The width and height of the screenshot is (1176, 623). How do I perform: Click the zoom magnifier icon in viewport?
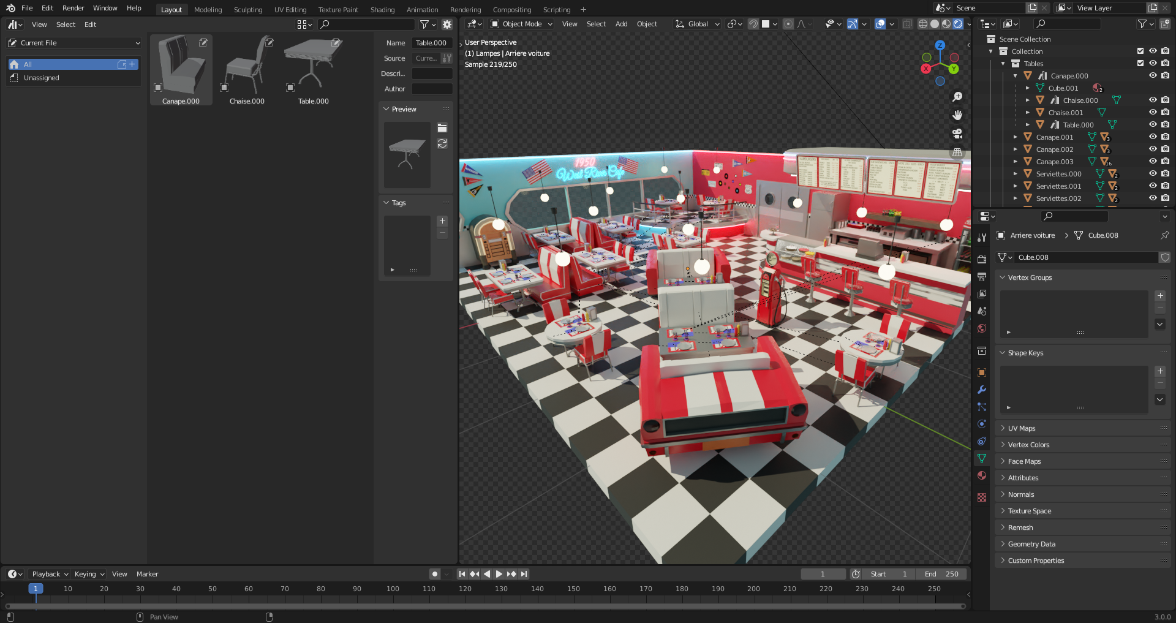[957, 97]
